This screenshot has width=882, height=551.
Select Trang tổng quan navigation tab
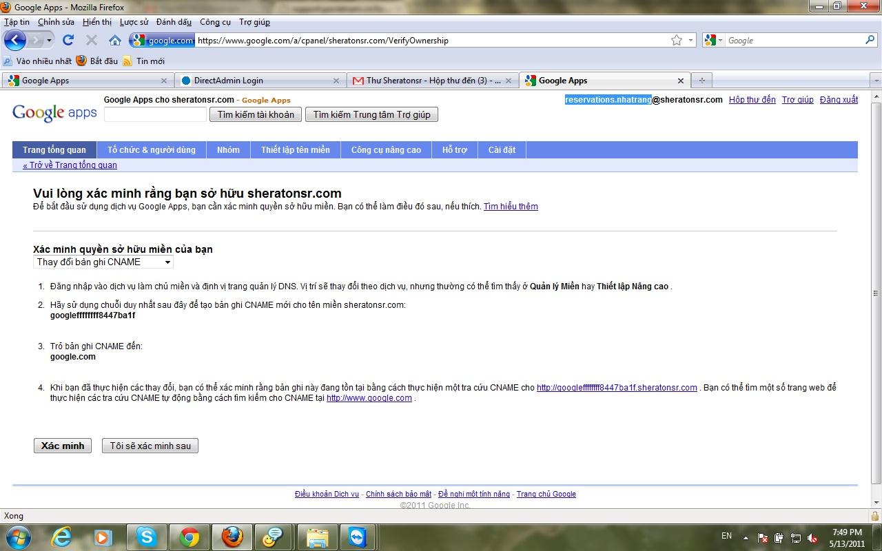click(54, 149)
